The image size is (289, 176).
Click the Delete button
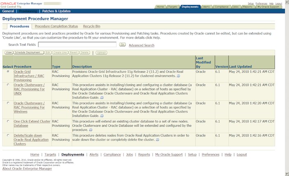(x=85, y=52)
